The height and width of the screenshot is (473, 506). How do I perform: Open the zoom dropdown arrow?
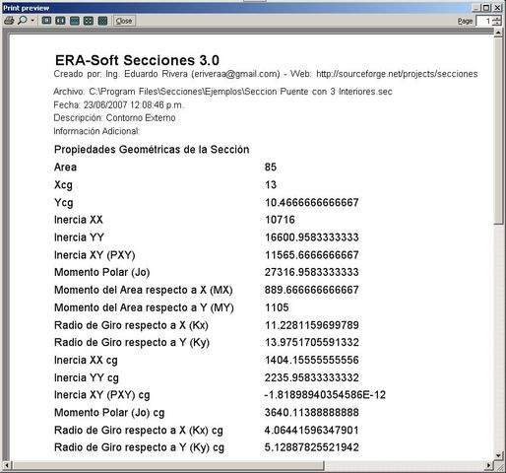32,21
